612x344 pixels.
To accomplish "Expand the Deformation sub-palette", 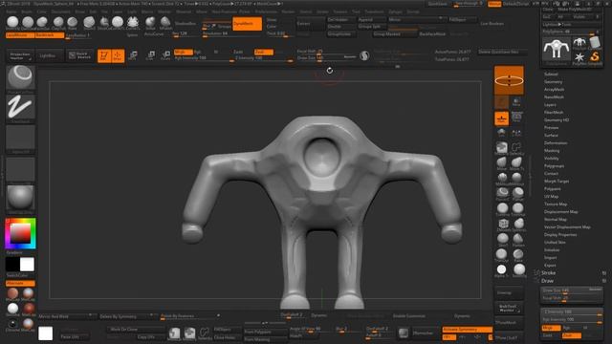I will tap(556, 143).
